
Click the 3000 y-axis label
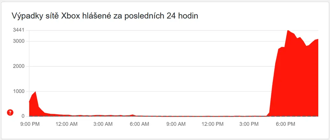tap(18, 41)
